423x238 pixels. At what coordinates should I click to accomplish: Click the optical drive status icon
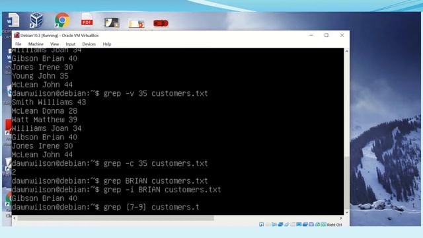[x=268, y=225]
